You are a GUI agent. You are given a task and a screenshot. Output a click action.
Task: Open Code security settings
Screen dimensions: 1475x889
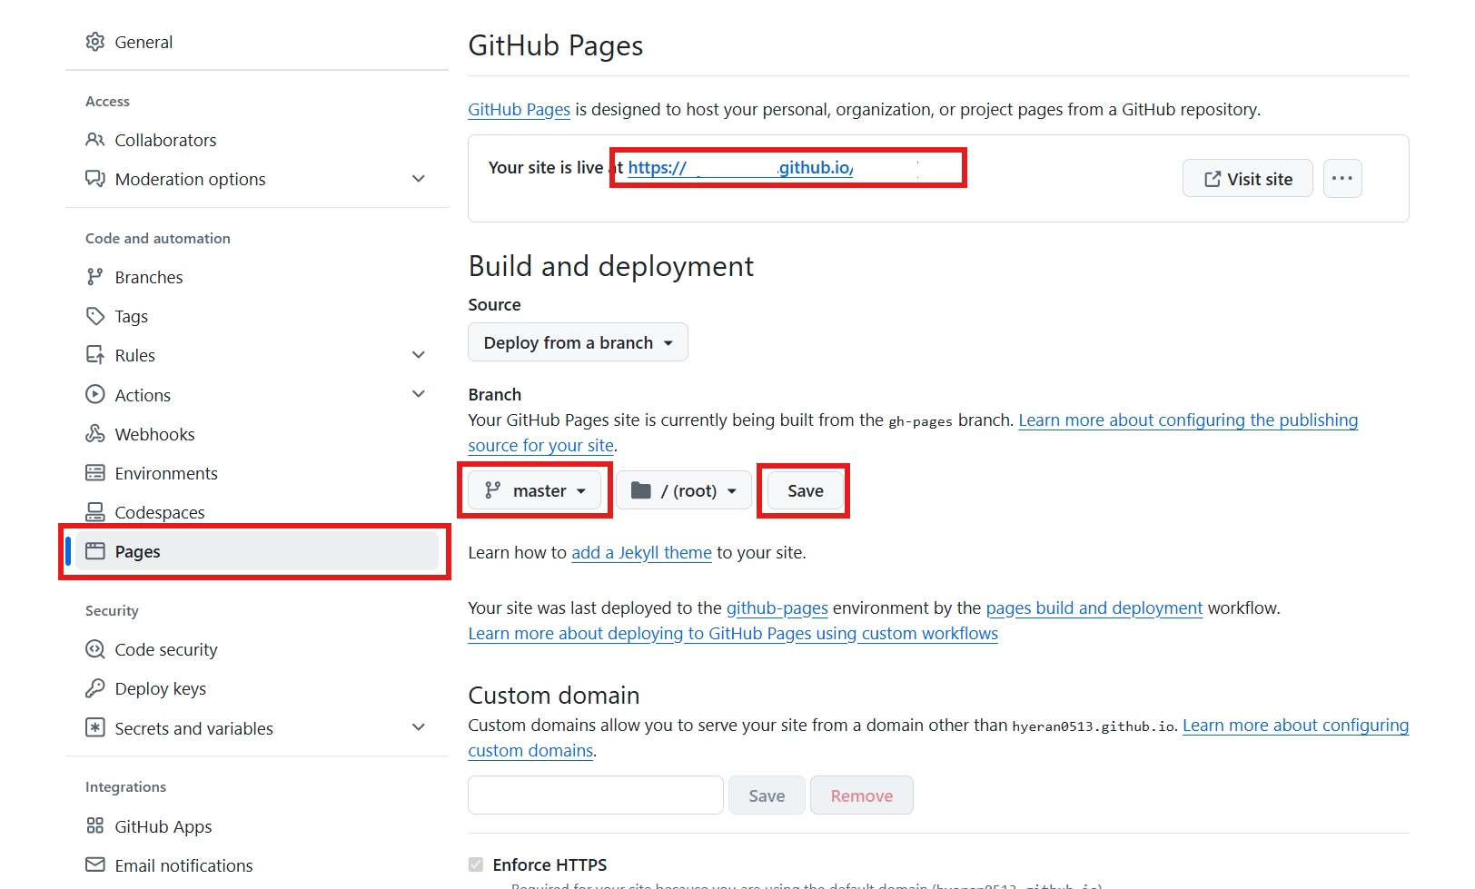(x=257, y=649)
